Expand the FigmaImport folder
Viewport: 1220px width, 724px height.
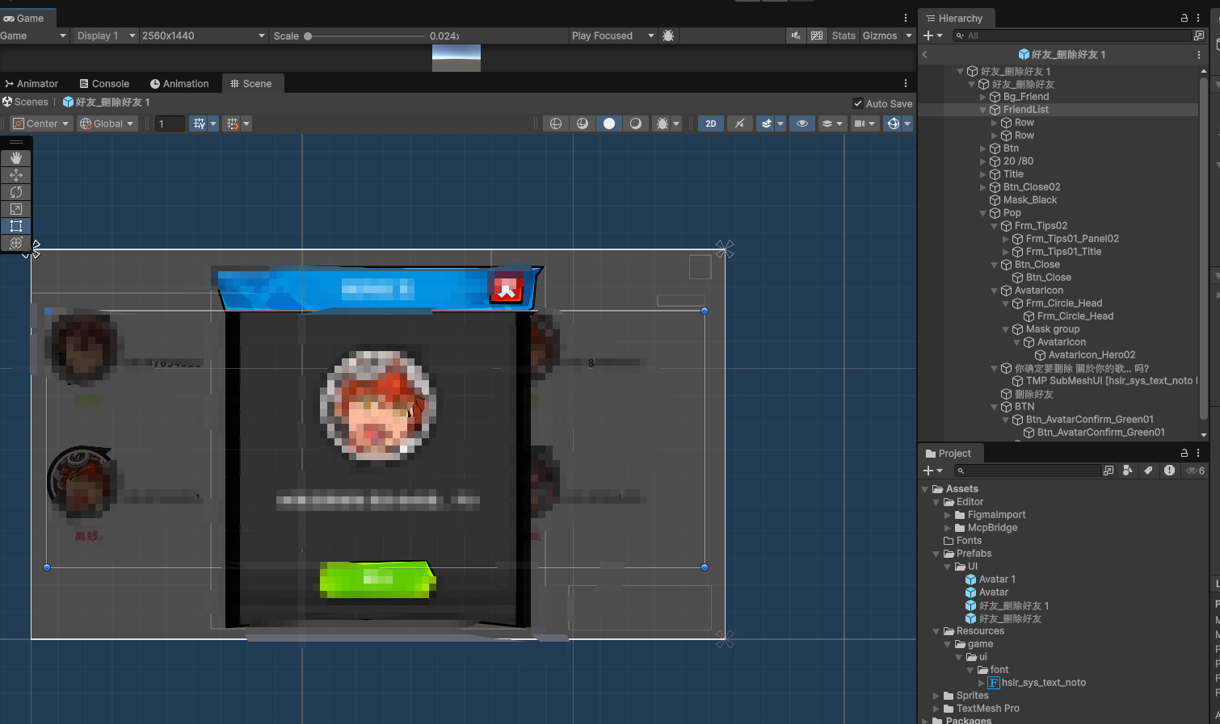point(948,515)
